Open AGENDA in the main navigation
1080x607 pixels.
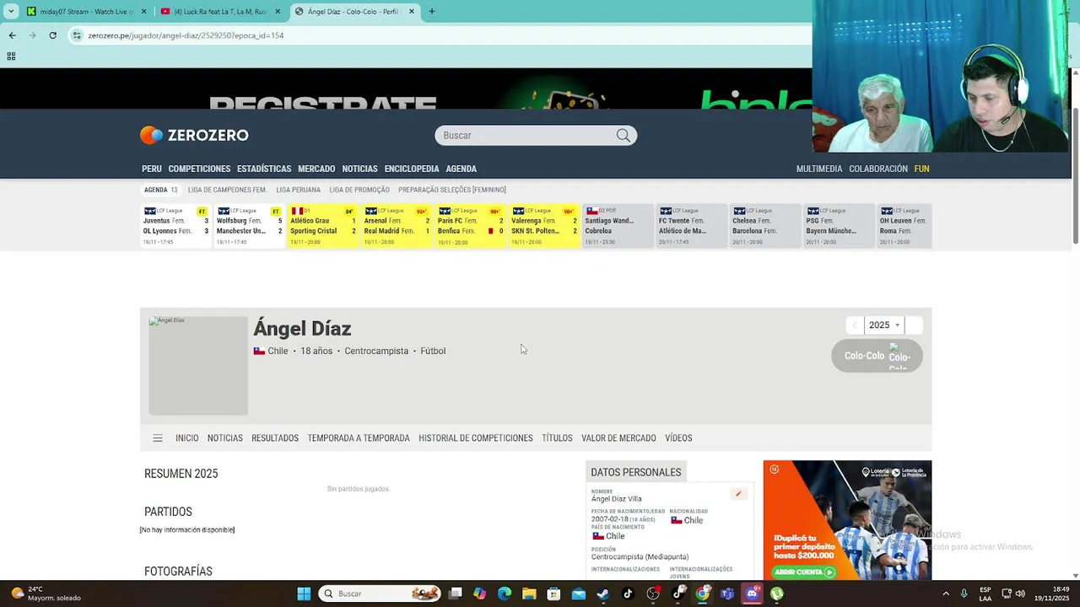[462, 169]
